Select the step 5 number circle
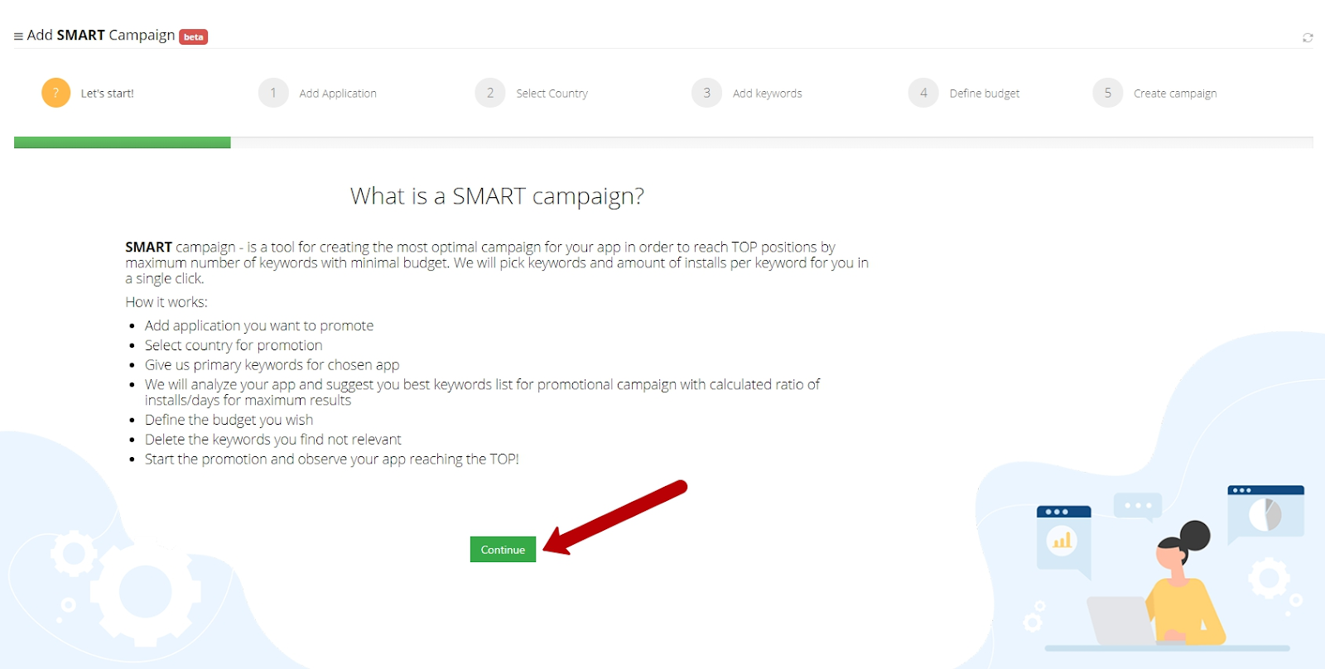Image resolution: width=1325 pixels, height=669 pixels. click(1107, 93)
